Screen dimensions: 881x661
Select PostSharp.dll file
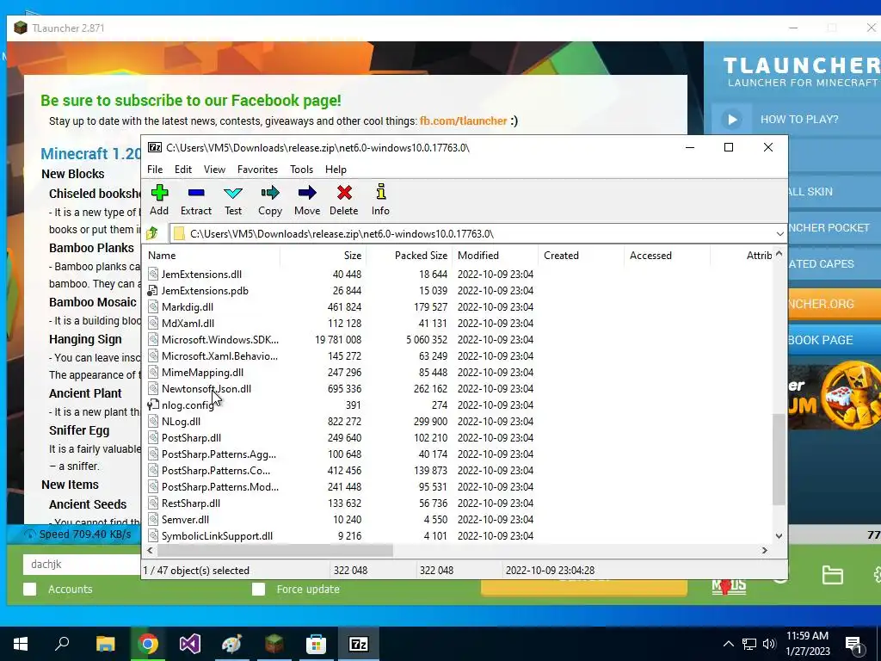click(x=191, y=437)
